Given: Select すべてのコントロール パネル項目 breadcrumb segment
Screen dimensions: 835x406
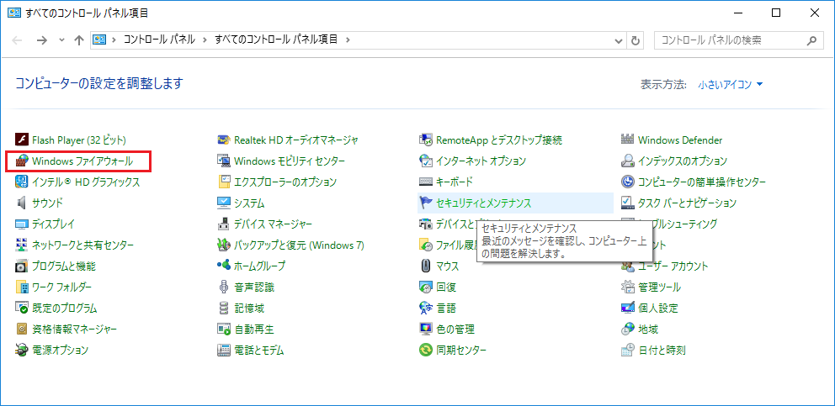Looking at the screenshot, I should (x=276, y=40).
